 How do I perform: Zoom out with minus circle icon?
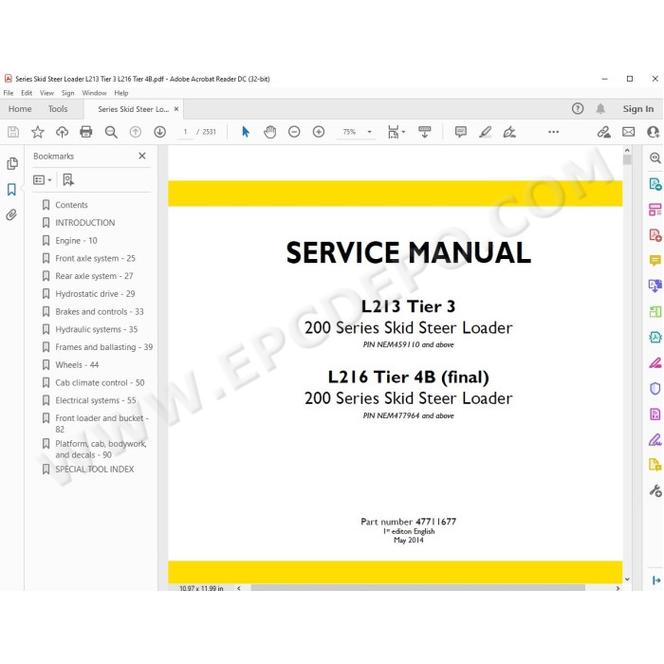pyautogui.click(x=294, y=132)
